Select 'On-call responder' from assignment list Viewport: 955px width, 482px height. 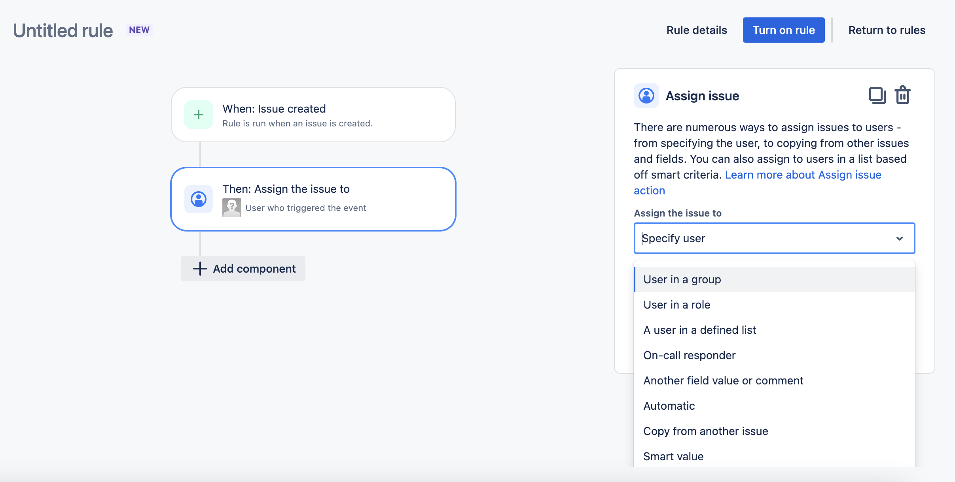tap(689, 355)
